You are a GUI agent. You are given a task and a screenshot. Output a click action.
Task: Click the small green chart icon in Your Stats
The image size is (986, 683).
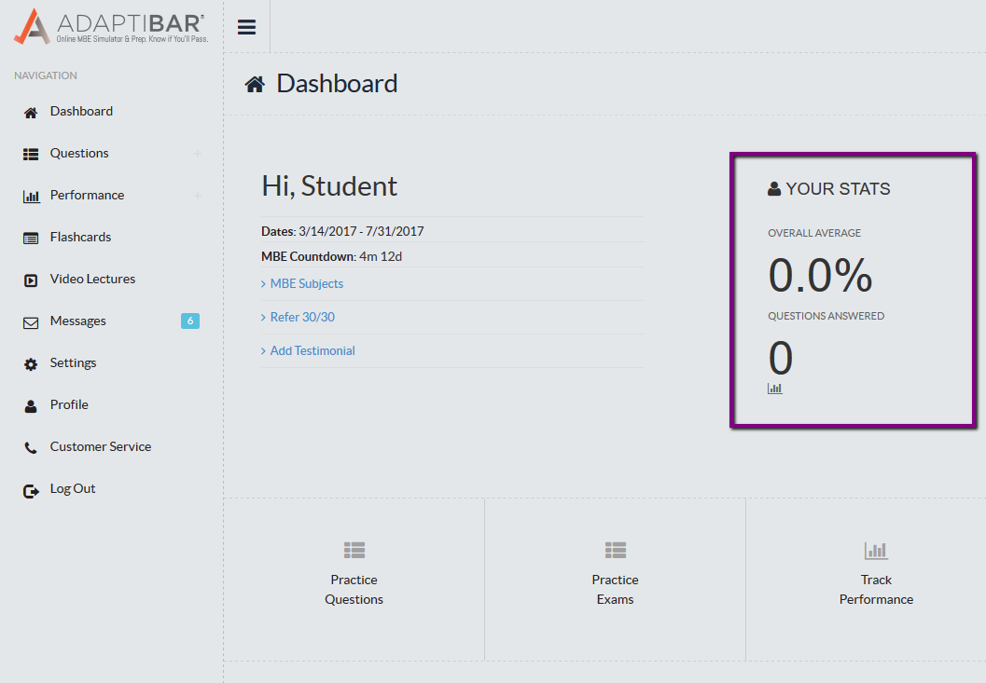(x=775, y=389)
